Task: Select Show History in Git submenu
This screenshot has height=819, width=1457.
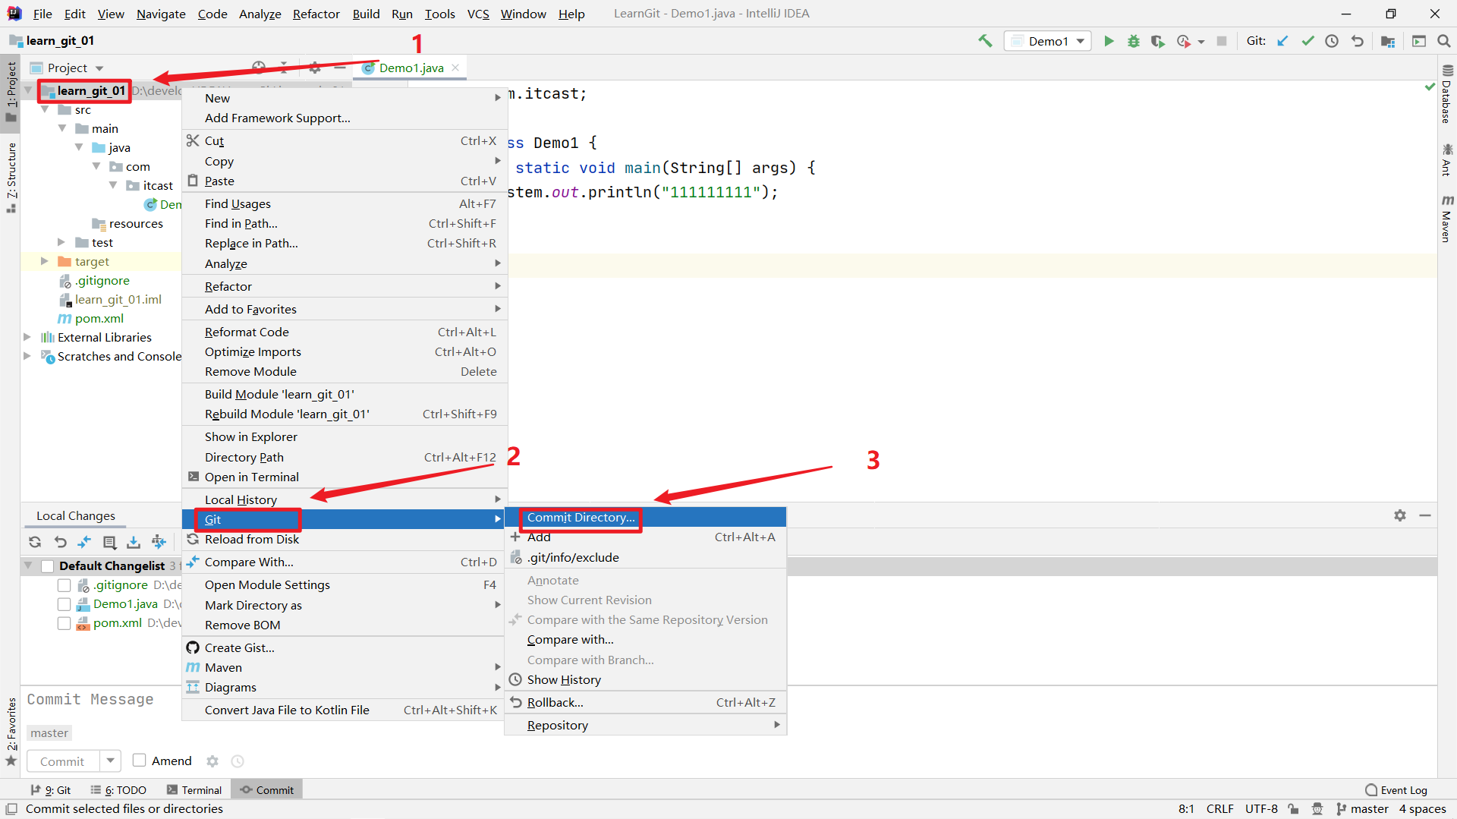Action: tap(645, 680)
